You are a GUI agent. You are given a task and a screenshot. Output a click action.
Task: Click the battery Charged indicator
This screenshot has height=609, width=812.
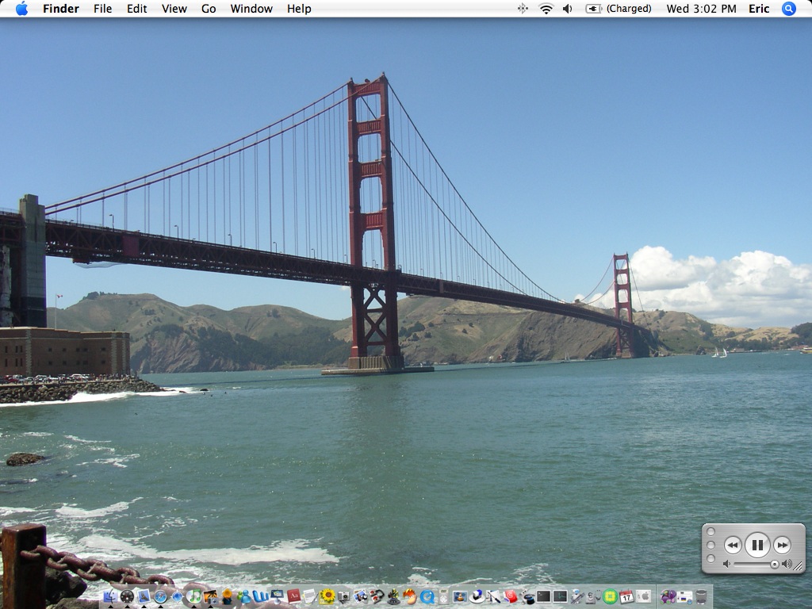[619, 8]
